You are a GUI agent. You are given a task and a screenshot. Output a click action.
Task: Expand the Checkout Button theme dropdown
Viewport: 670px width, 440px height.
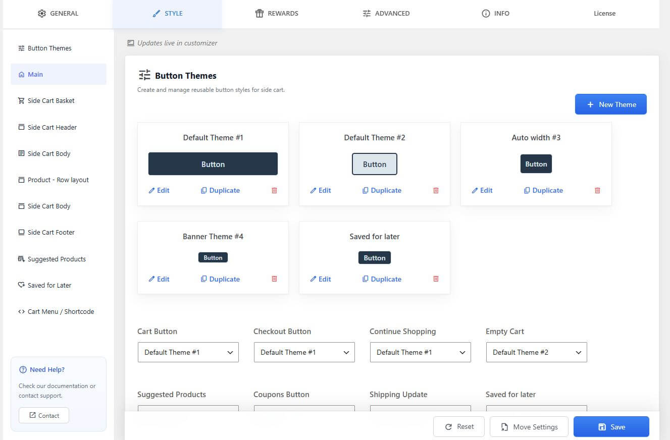click(304, 352)
